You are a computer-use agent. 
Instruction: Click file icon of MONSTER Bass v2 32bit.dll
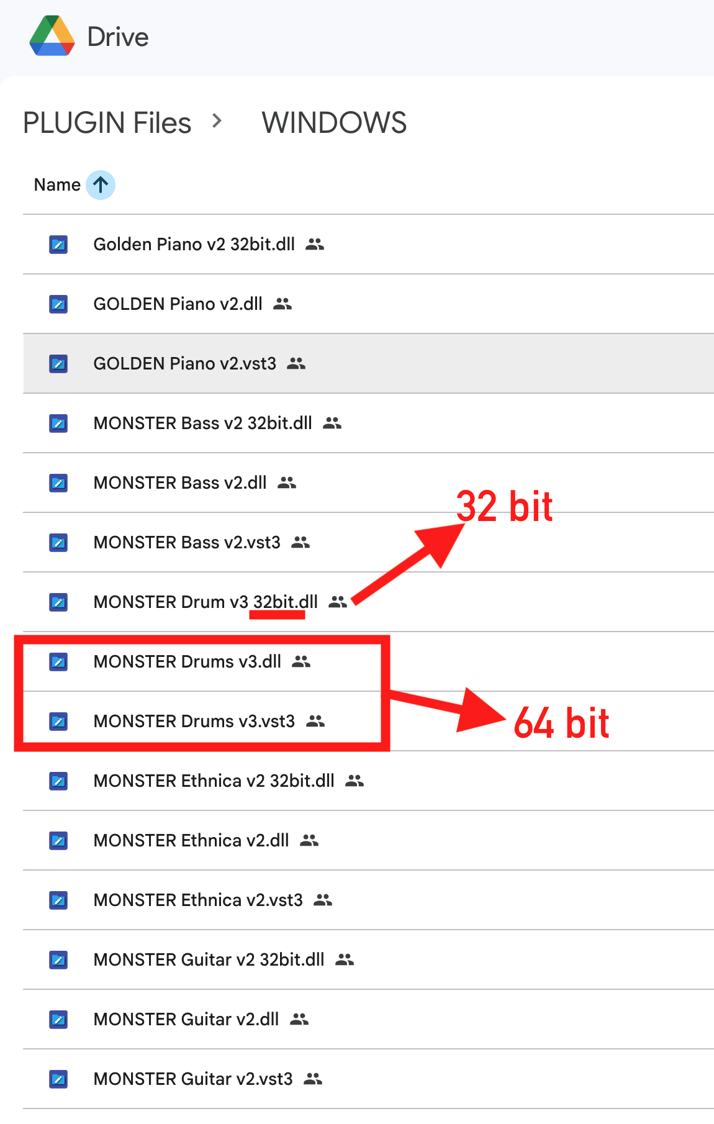click(58, 423)
